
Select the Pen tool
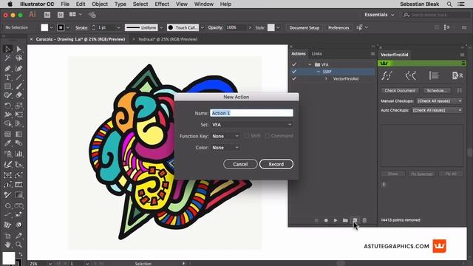click(8, 68)
